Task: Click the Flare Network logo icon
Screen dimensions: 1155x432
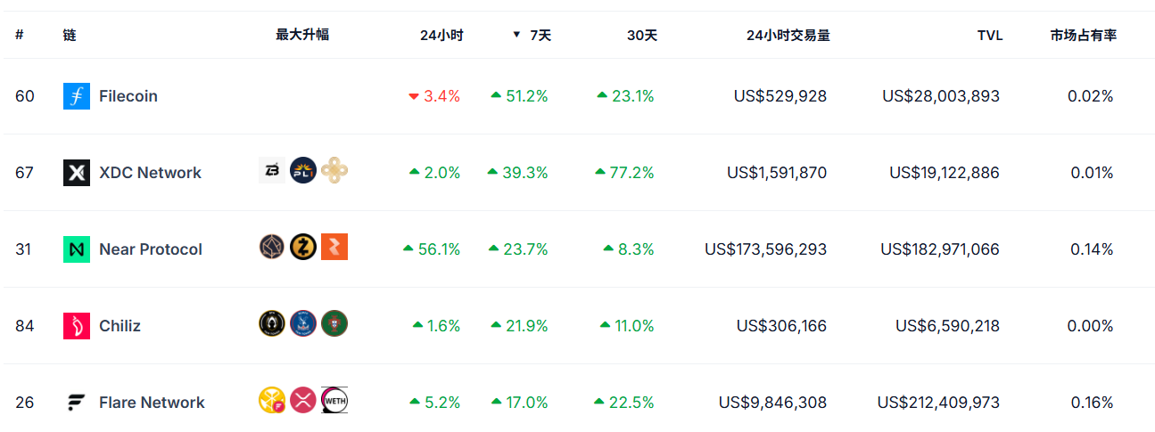Action: (77, 403)
